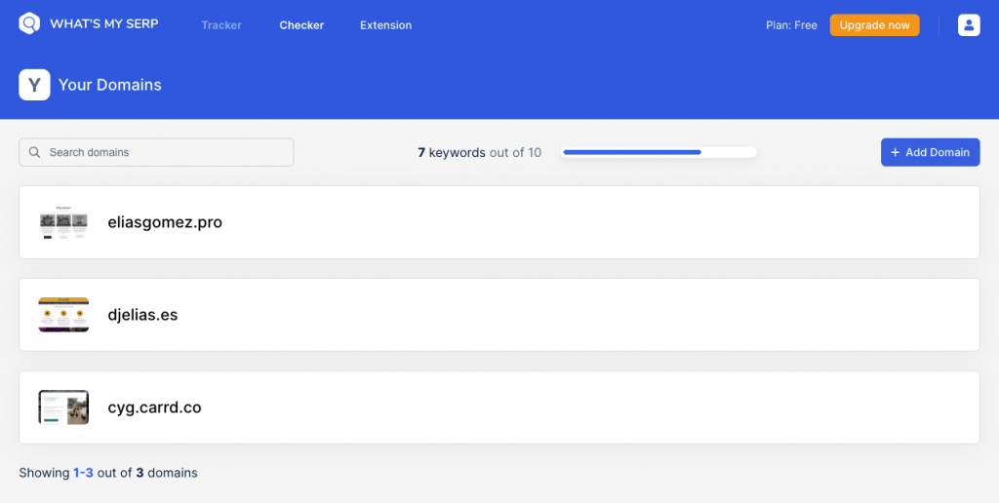The image size is (999, 503).
Task: Open the eliasgomez.pro site thumbnail
Action: (x=63, y=222)
